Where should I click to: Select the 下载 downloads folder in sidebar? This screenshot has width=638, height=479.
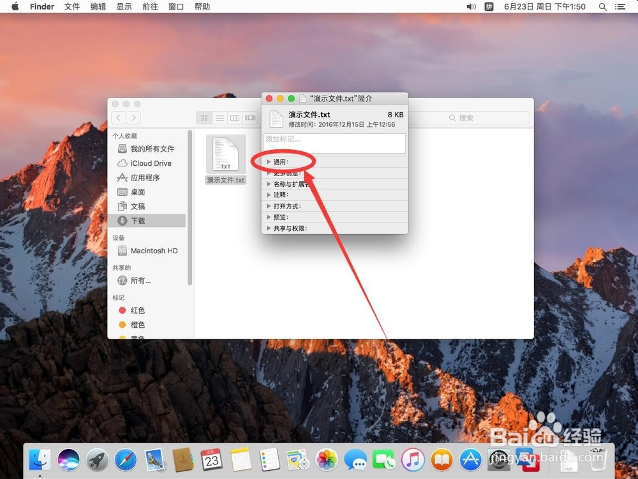coord(147,221)
